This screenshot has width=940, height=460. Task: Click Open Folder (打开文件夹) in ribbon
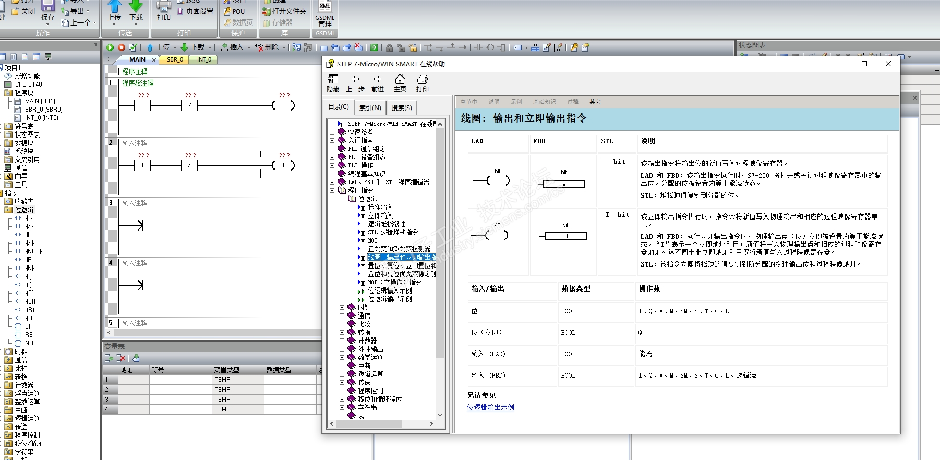tap(284, 11)
